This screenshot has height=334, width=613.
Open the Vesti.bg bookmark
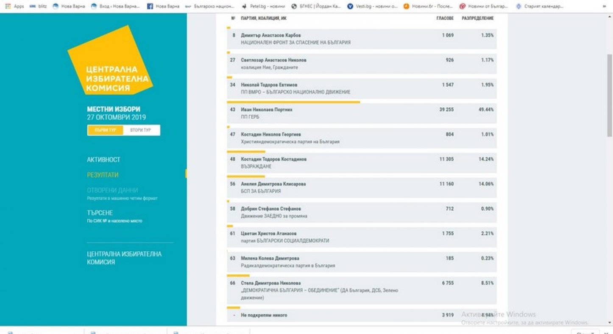372,6
